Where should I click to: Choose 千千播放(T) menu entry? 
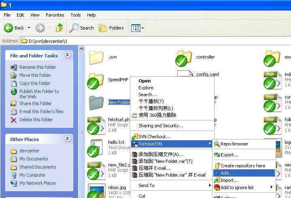(x=172, y=101)
